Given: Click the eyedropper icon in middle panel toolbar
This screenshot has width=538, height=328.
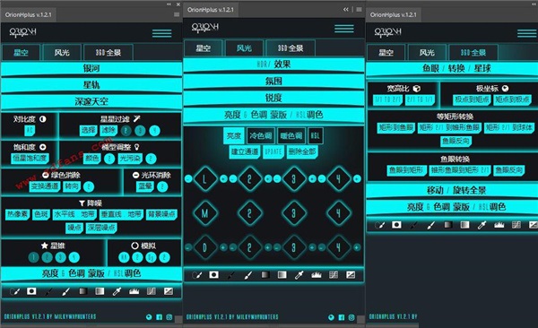Looking at the screenshot, I should [299, 275].
